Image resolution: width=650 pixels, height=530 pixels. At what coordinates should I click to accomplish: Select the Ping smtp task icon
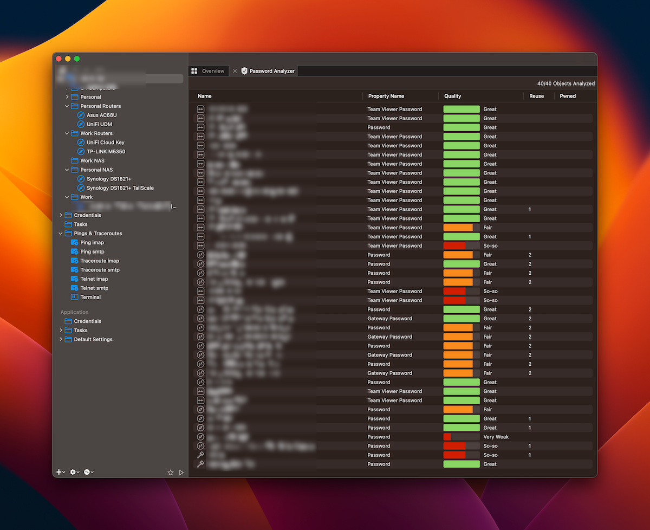point(75,252)
